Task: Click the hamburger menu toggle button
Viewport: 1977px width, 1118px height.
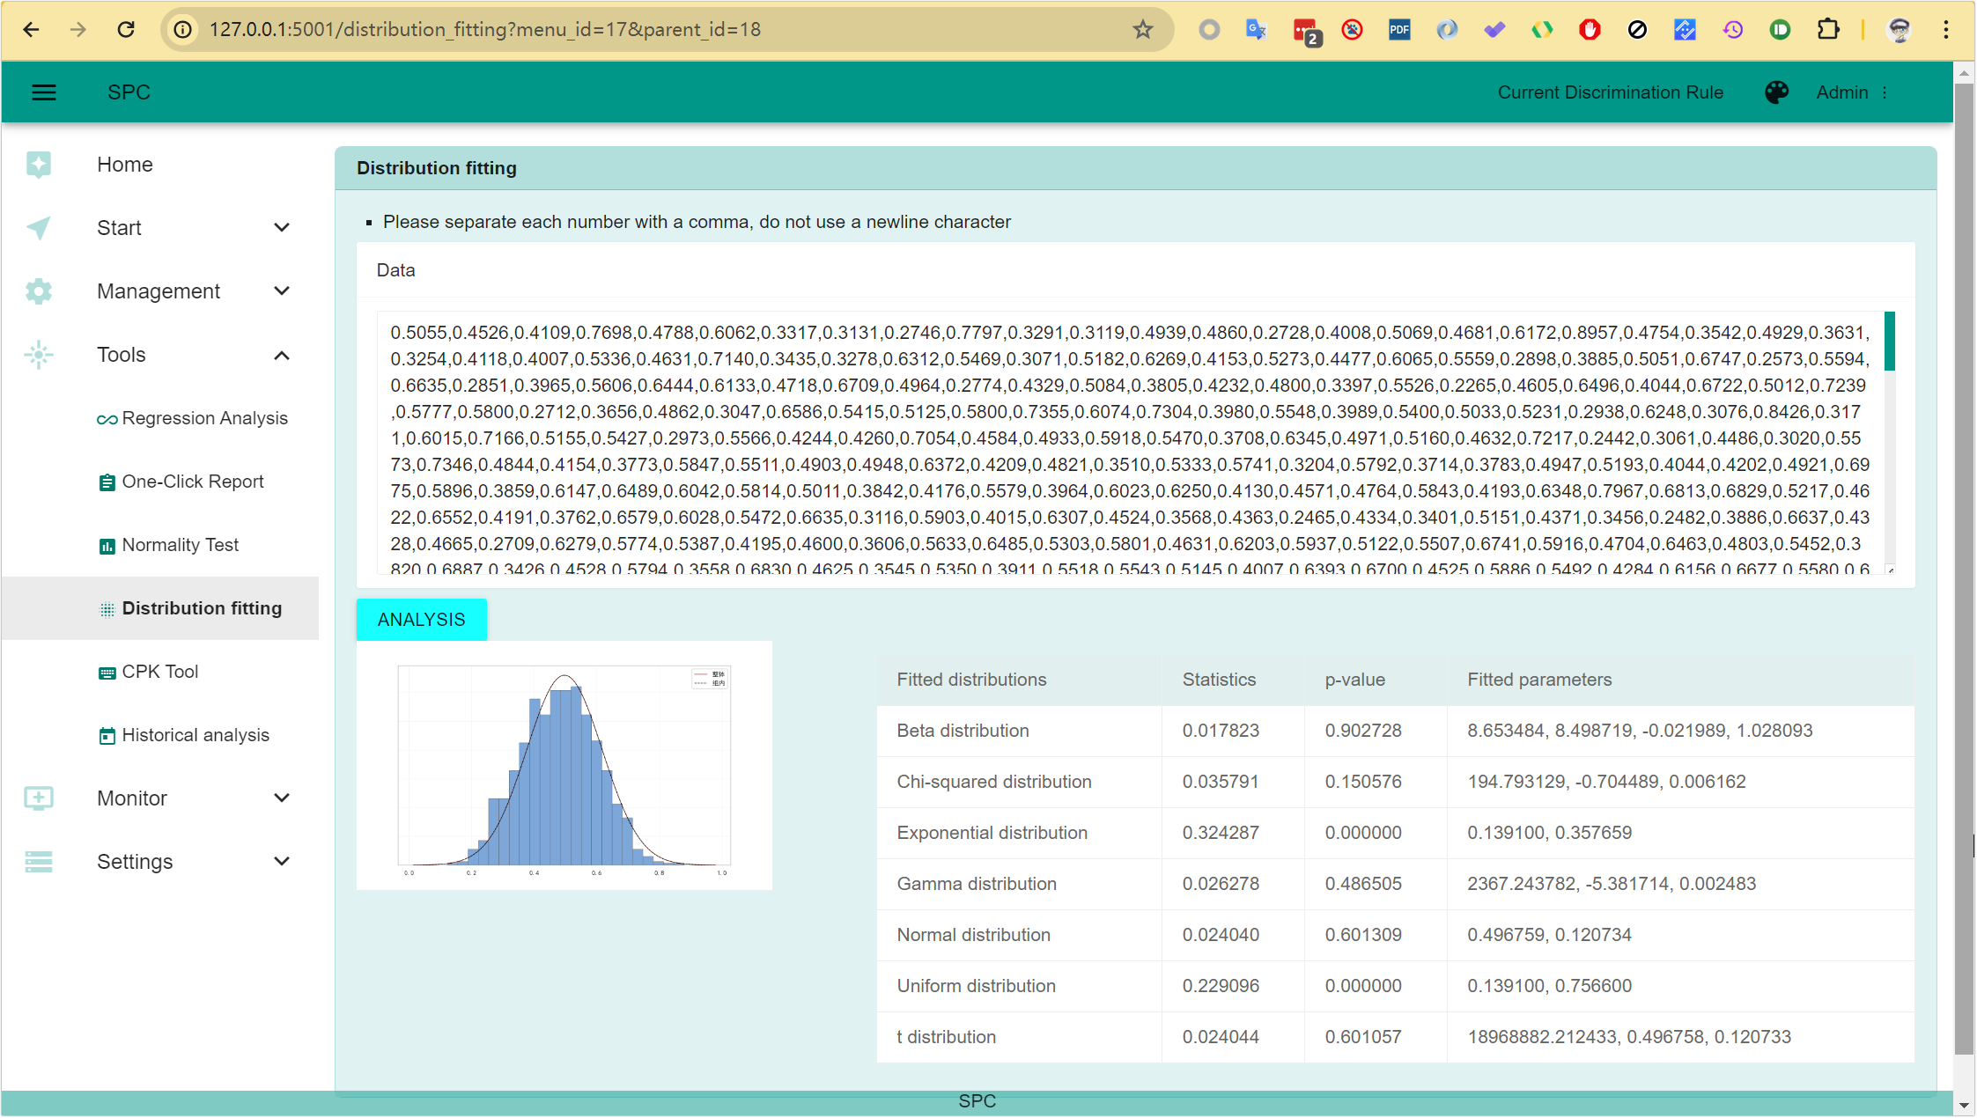Action: pos(43,92)
